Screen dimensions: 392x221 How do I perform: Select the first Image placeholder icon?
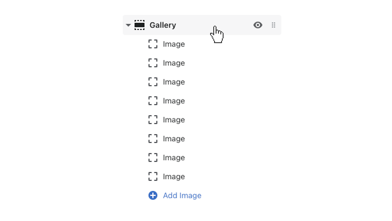pos(153,44)
